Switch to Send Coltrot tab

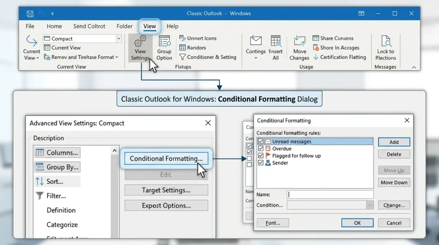(89, 26)
